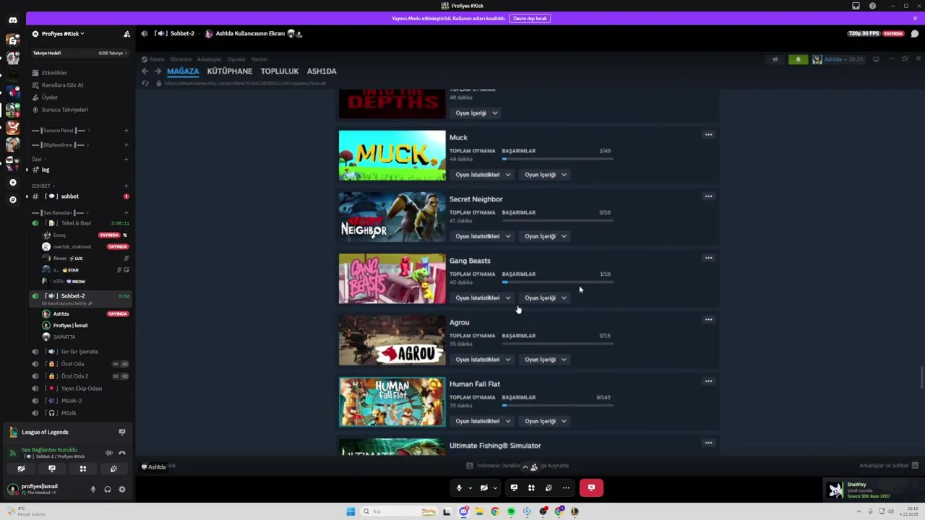Screen dimensions: 925x520
Task: Join Gır Gır Şamata voice channel
Action: pos(79,352)
